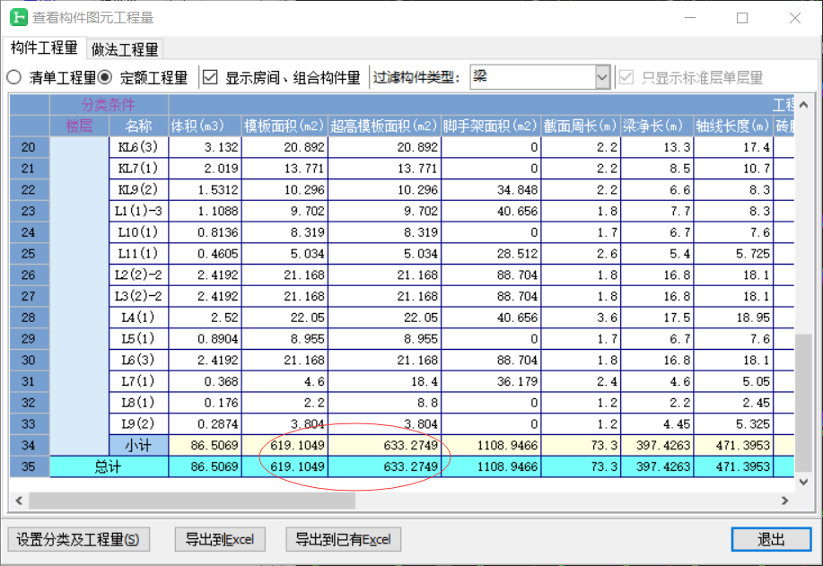Viewport: 823px width, 566px height.
Task: Click 总计 row 梁净长 value 397.4263
Action: click(x=657, y=466)
